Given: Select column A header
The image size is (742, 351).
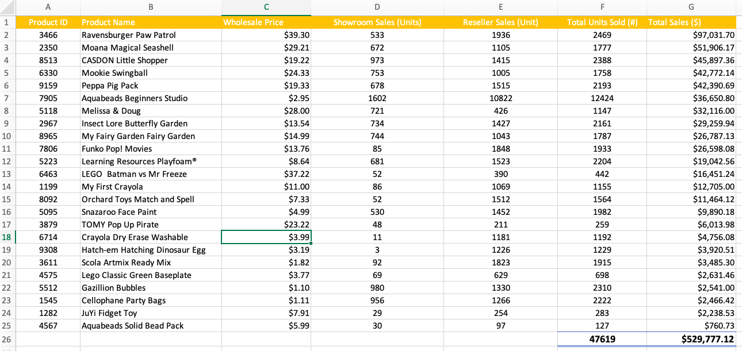Looking at the screenshot, I should (x=48, y=7).
